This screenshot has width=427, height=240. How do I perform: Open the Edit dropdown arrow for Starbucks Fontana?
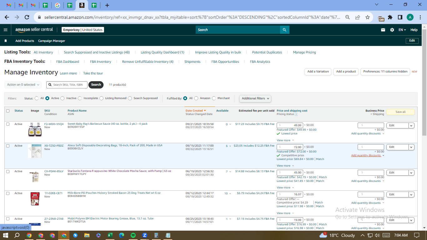[411, 172]
